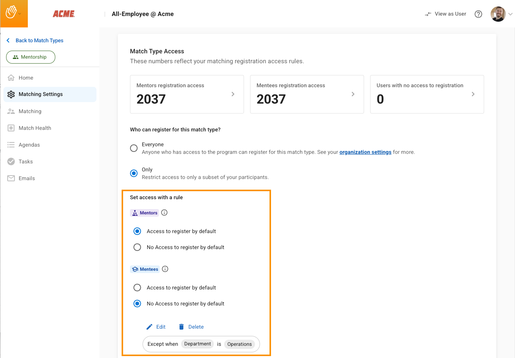Expand Users with no access chevron
Image resolution: width=515 pixels, height=358 pixels.
(473, 94)
